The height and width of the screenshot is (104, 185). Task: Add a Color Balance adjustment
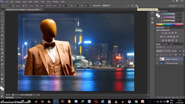point(164,37)
